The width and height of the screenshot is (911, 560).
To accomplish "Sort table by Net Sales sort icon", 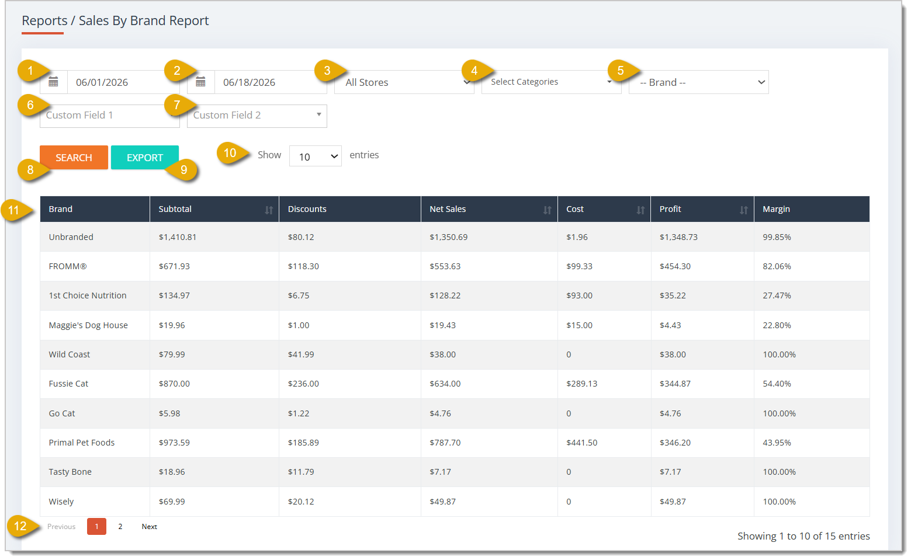I will tap(547, 210).
